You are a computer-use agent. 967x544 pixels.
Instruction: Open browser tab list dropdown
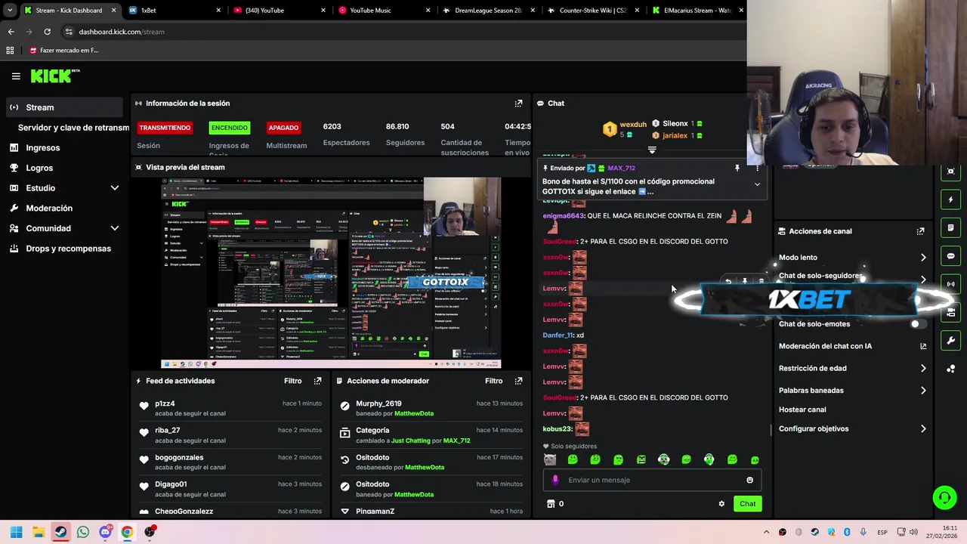tap(9, 11)
